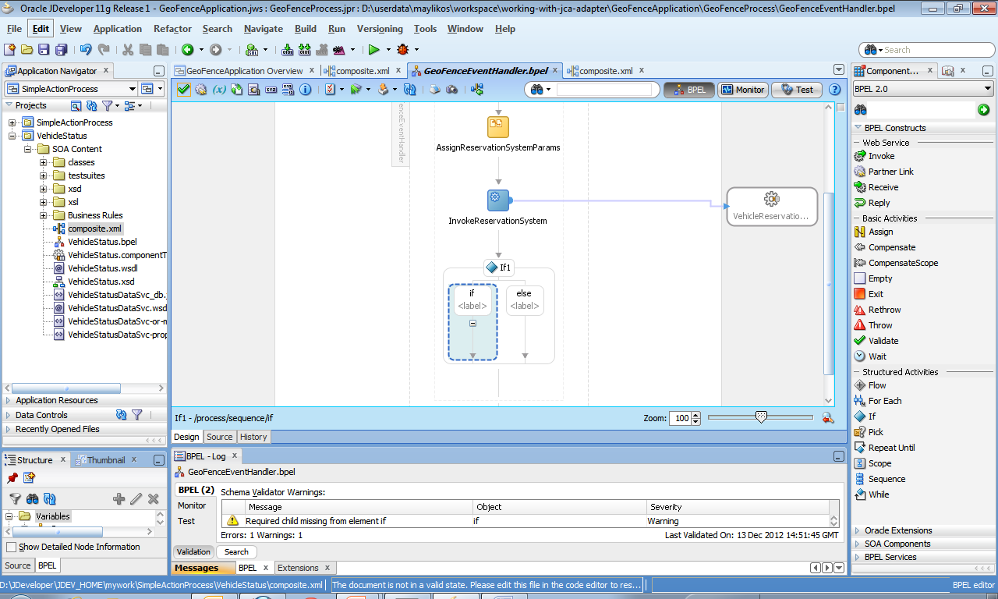Image resolution: width=998 pixels, height=599 pixels.
Task: Click the blue info icon in BPEL toolbar
Action: tap(306, 90)
